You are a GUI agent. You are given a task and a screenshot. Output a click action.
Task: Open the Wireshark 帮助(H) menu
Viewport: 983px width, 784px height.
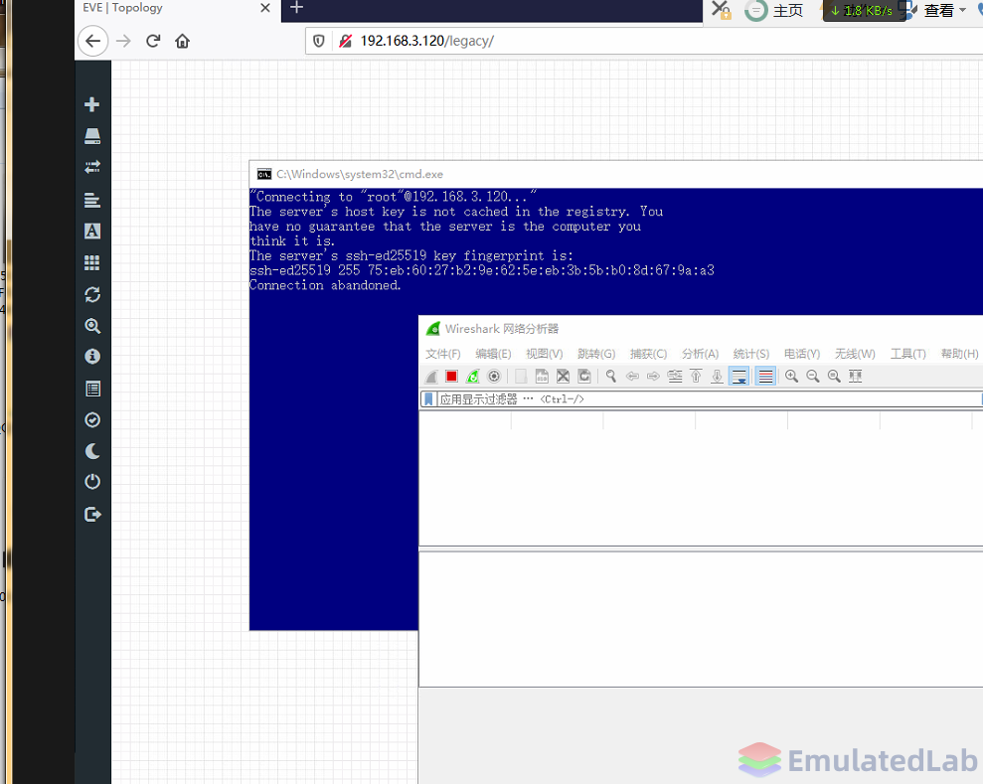[959, 354]
